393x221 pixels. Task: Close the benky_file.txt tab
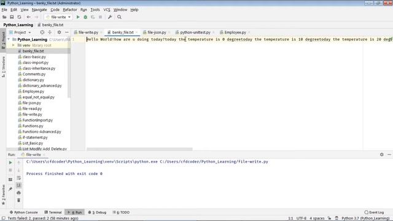(x=136, y=33)
